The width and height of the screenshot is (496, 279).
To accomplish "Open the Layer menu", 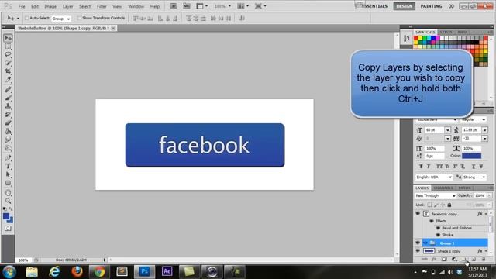I will coord(67,6).
